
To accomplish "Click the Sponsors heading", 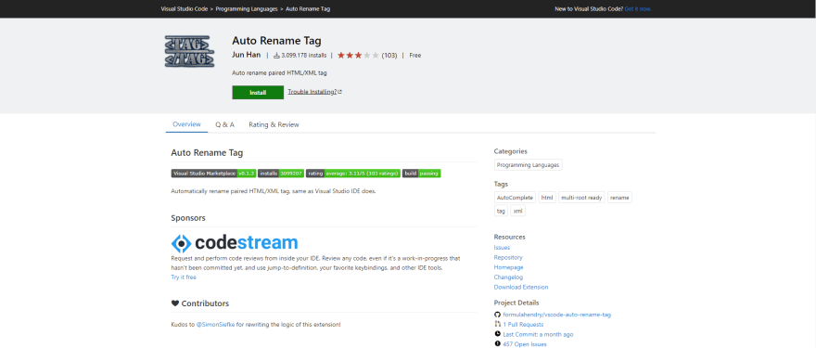I will (188, 218).
